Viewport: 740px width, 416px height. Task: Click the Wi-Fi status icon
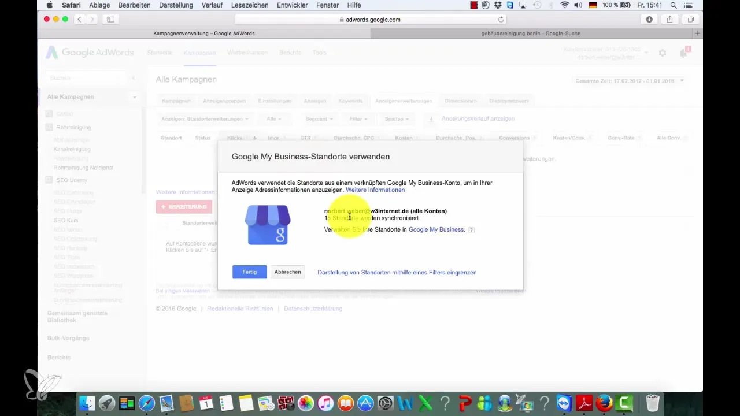(565, 5)
